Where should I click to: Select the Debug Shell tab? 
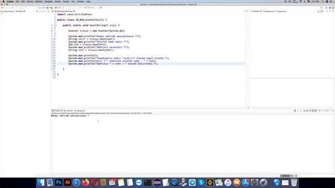click(80, 111)
